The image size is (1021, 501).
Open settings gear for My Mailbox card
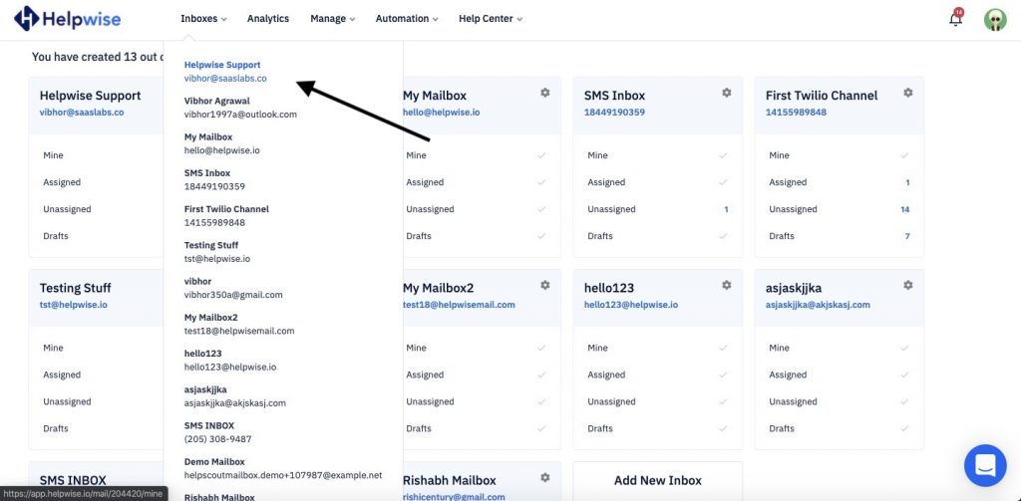545,93
